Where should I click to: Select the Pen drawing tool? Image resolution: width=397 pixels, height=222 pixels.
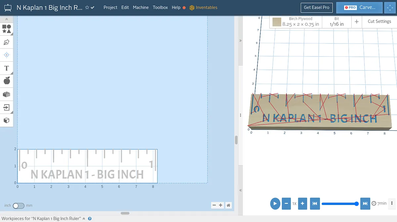click(x=7, y=42)
